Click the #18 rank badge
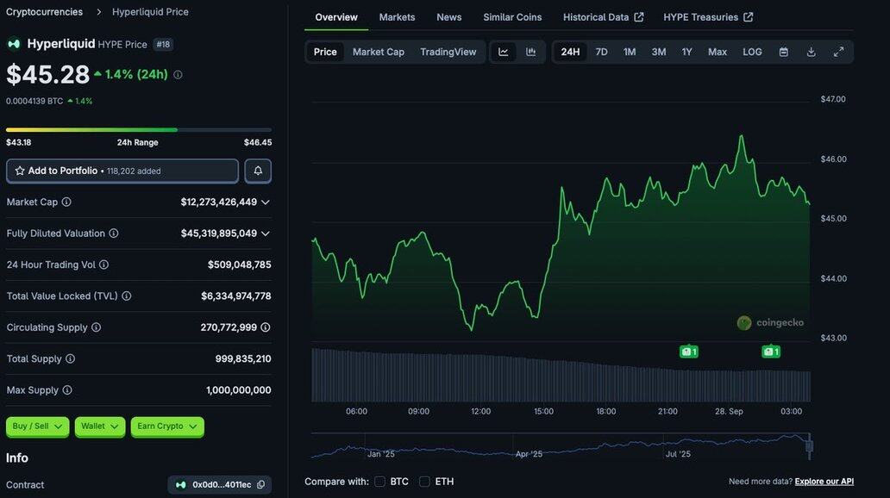This screenshot has height=498, width=890. pos(163,44)
